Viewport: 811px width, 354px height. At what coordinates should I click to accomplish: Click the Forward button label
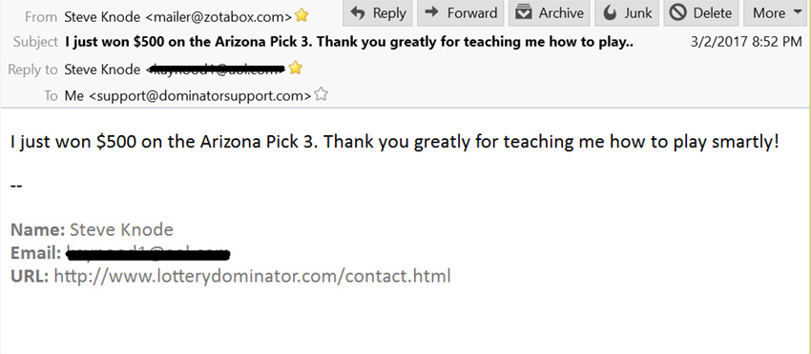point(472,13)
